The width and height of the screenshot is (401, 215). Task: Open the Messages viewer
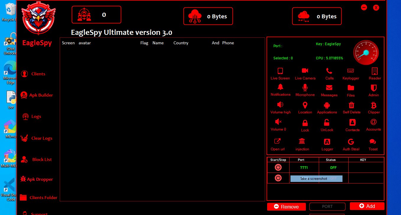pos(329,90)
